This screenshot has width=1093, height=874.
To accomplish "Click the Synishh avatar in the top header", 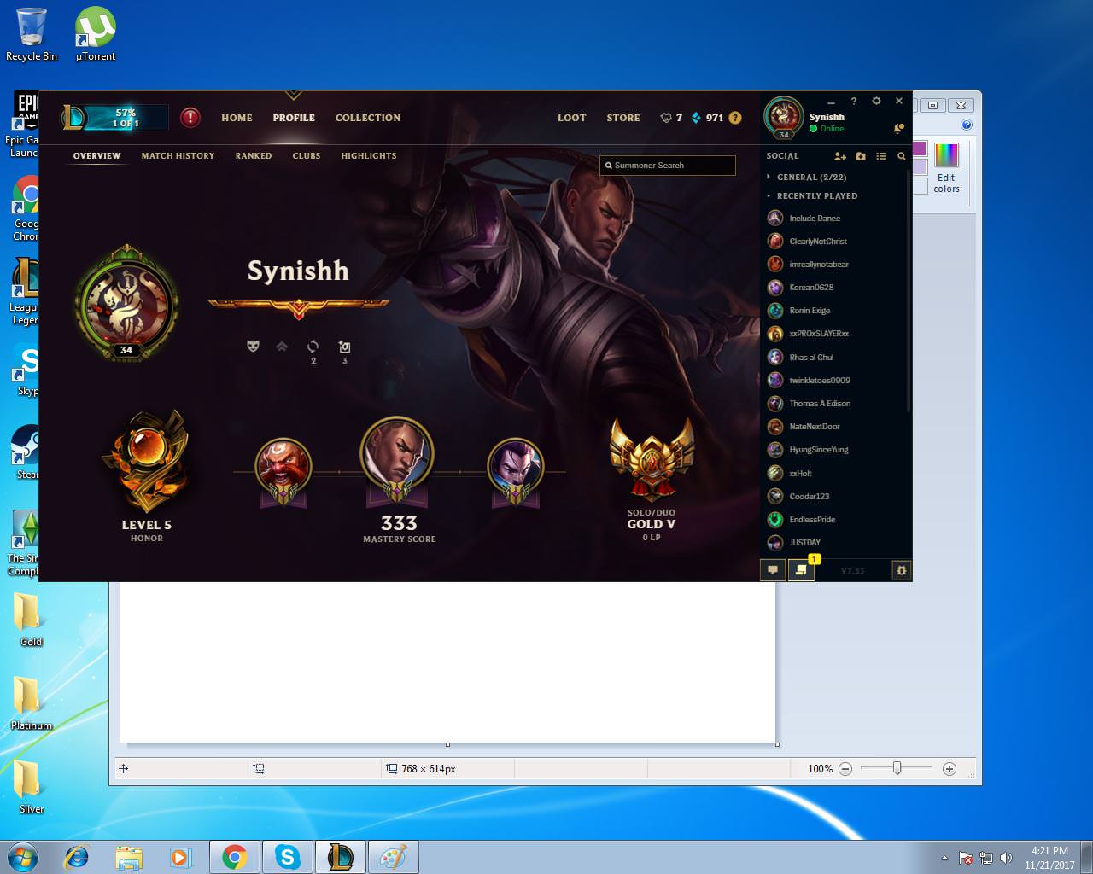I will click(x=783, y=117).
